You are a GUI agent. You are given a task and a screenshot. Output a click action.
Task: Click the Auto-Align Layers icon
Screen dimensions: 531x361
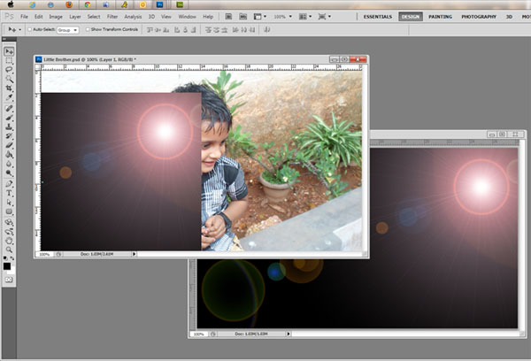(x=267, y=30)
